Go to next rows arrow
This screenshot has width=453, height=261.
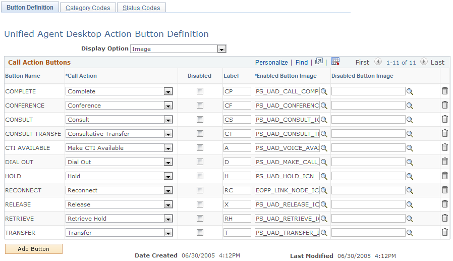point(424,62)
